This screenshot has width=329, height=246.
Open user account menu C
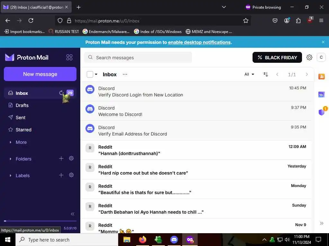[x=321, y=57]
